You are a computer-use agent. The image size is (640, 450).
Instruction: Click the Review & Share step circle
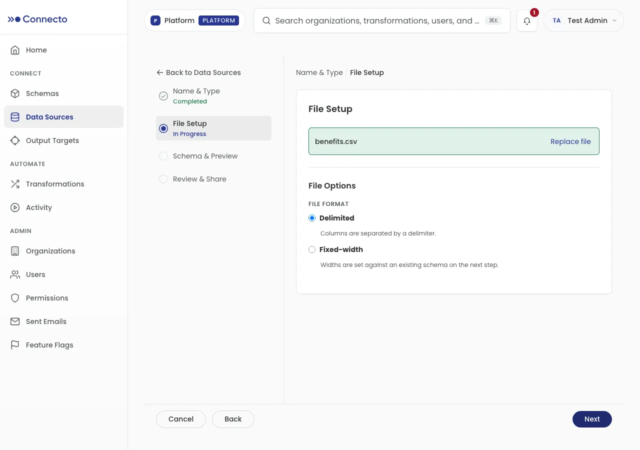(163, 179)
